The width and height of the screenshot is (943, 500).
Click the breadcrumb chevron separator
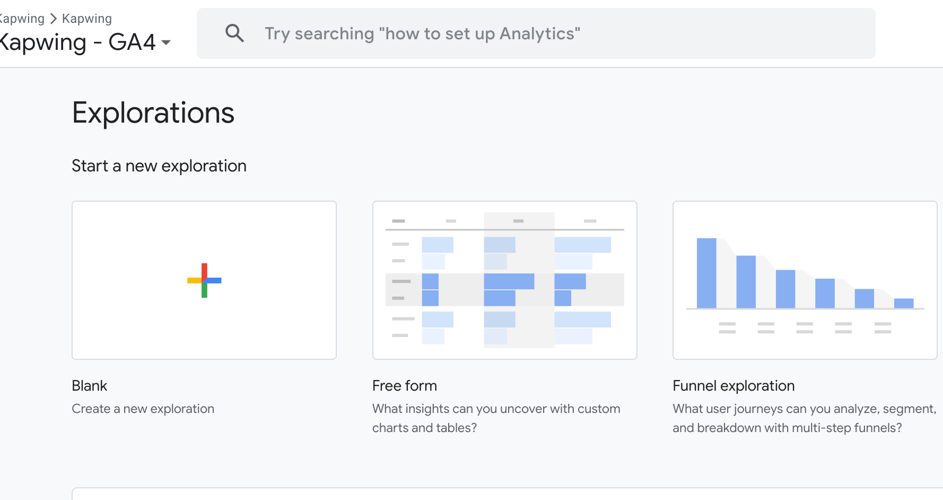tap(53, 19)
